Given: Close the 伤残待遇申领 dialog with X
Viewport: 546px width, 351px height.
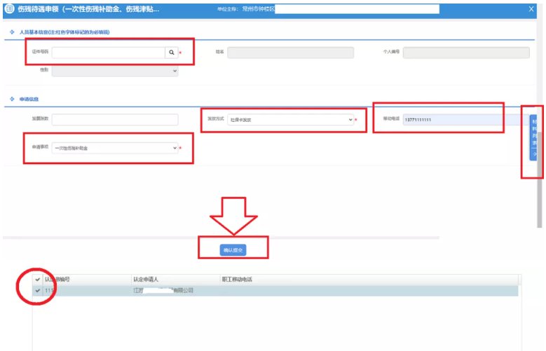Looking at the screenshot, I should 531,9.
